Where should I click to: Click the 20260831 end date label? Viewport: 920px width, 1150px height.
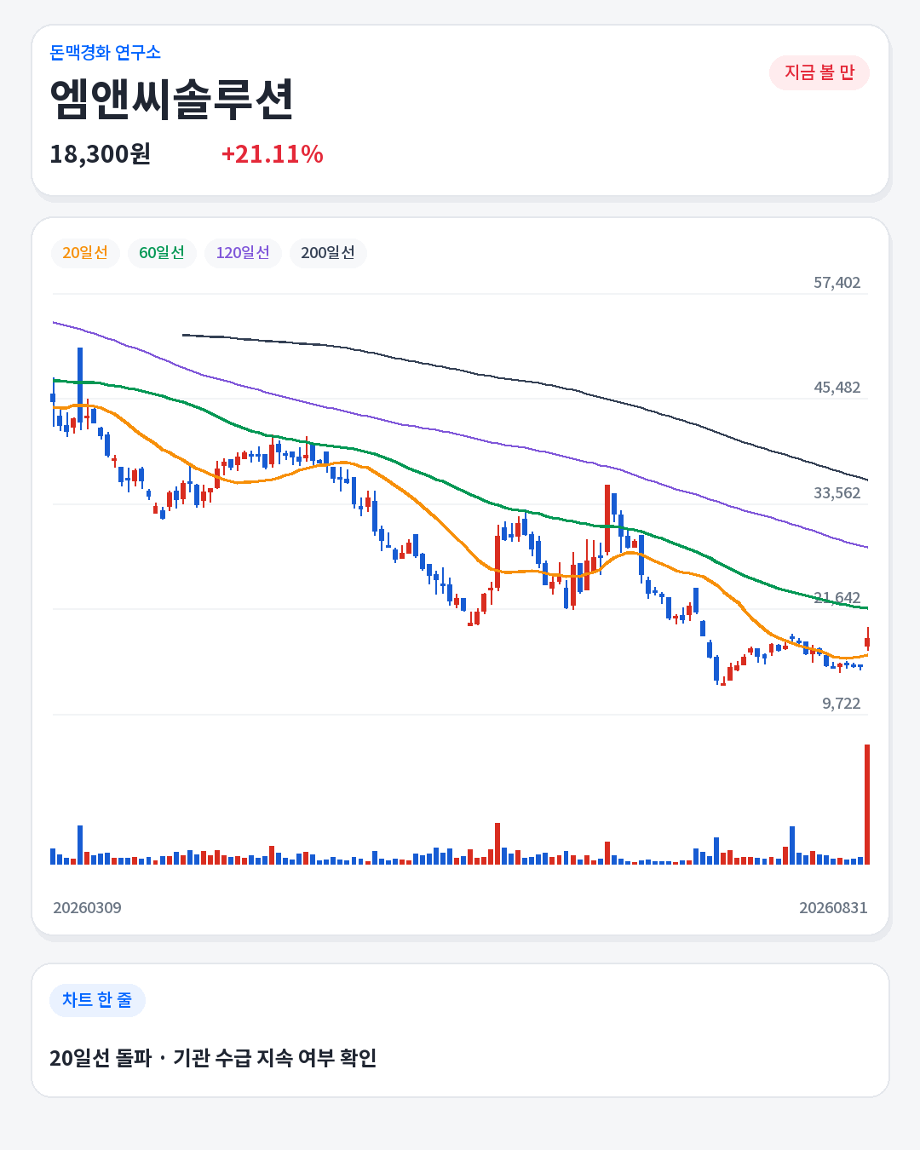tap(833, 908)
